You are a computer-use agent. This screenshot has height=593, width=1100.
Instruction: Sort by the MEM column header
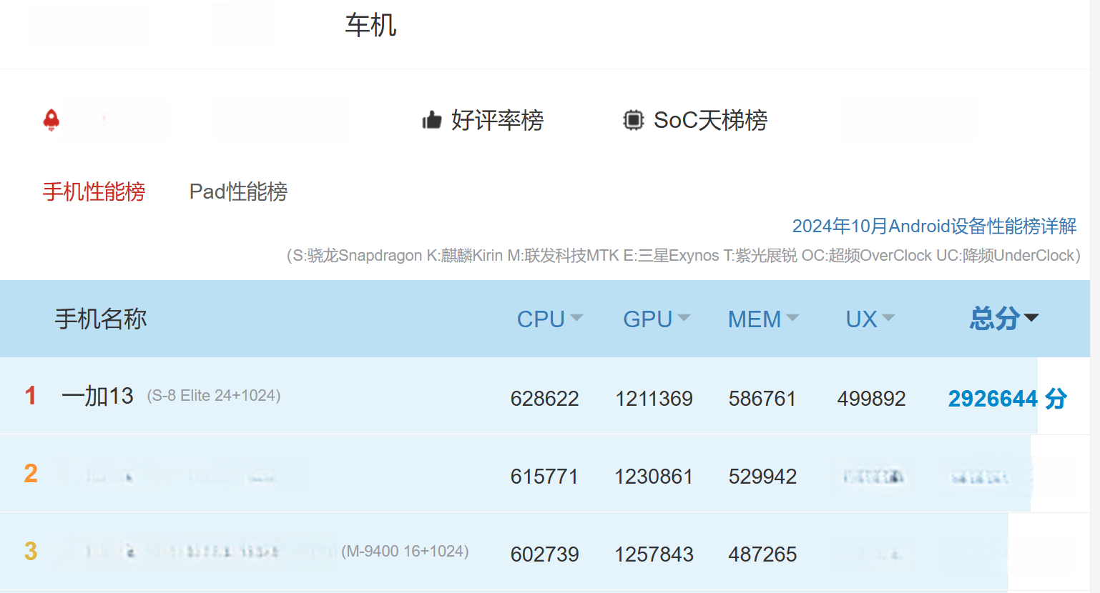(755, 319)
